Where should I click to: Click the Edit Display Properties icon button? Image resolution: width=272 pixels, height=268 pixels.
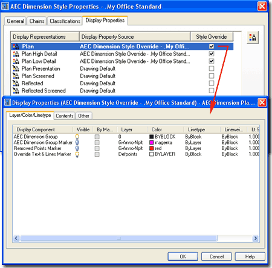tap(253, 37)
